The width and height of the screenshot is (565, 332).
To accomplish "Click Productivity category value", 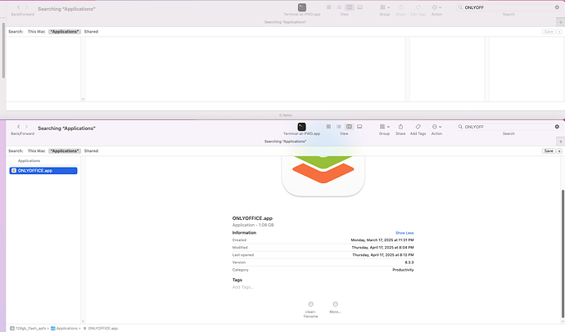I will coord(403,270).
